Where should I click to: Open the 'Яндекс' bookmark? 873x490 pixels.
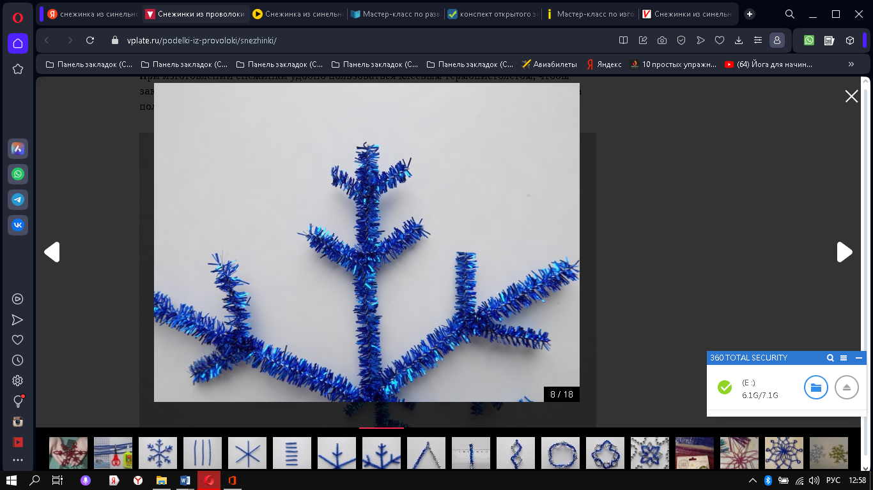click(x=604, y=64)
